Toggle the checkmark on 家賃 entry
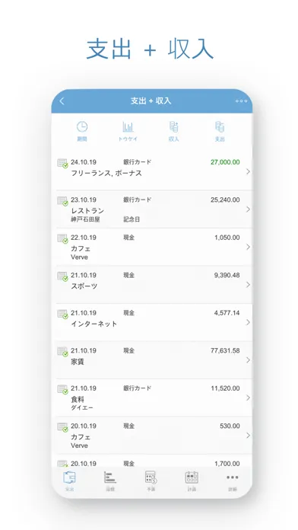 pos(62,352)
